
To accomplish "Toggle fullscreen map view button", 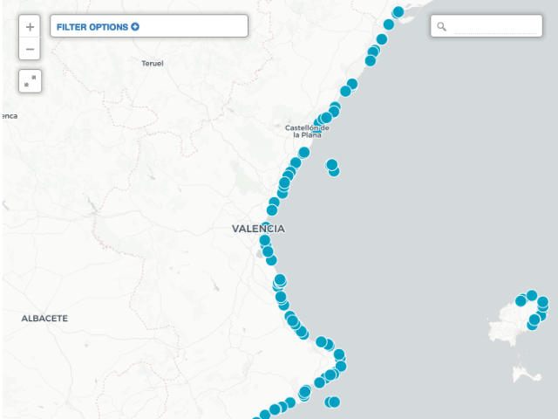I will coord(30,81).
